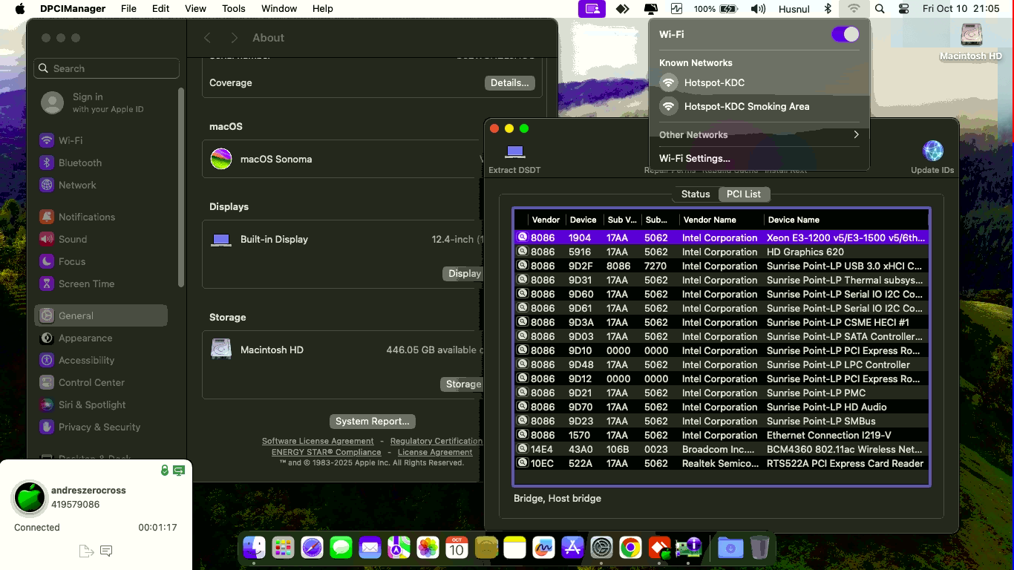The height and width of the screenshot is (570, 1014).
Task: Sort the PCI list by Device Name column
Action: (x=845, y=220)
